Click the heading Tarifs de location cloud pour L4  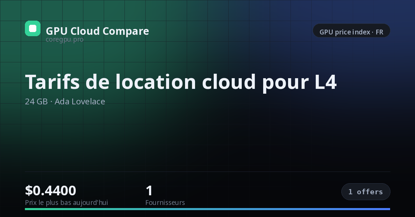point(181,82)
